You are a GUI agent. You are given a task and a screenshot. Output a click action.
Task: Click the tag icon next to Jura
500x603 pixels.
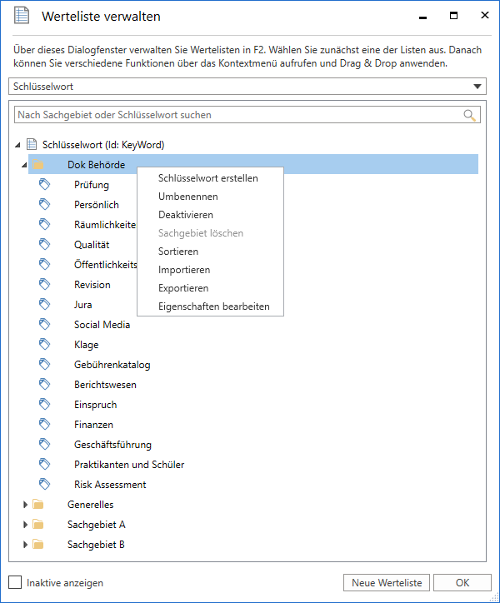[x=45, y=305]
